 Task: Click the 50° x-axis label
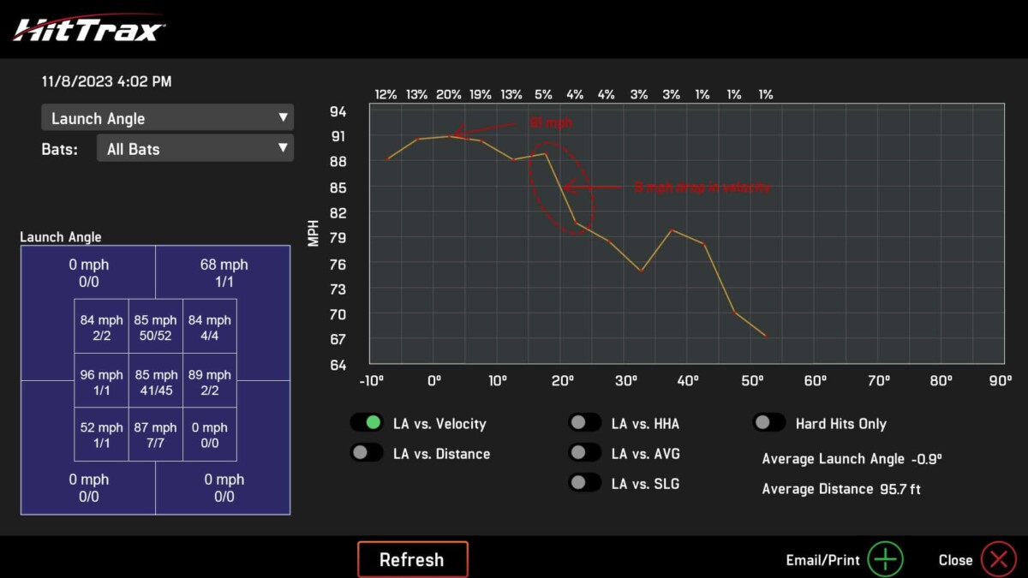coord(753,381)
